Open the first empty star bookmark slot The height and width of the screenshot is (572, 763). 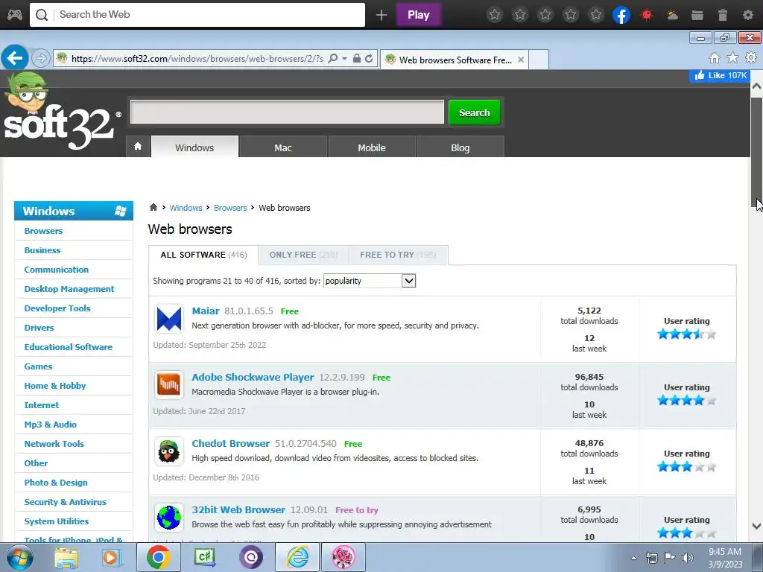tap(495, 15)
